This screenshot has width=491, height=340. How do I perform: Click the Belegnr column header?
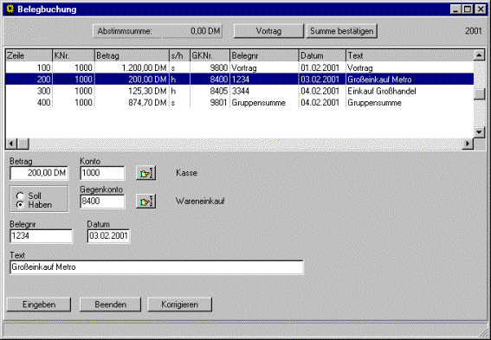tap(264, 55)
